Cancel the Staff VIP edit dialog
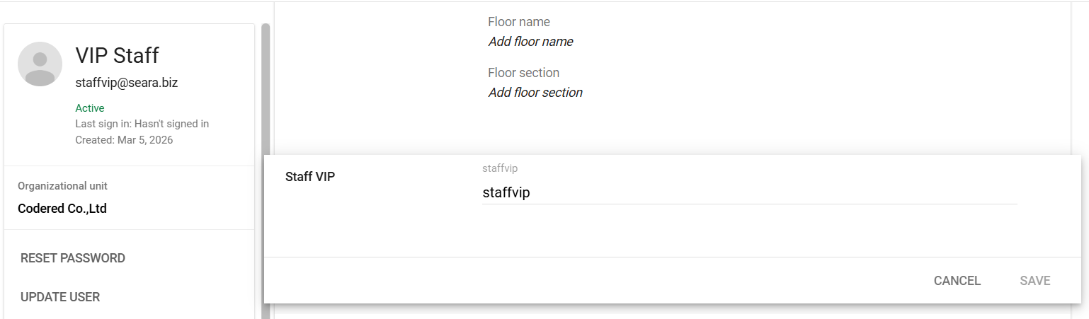The image size is (1089, 319). 957,281
